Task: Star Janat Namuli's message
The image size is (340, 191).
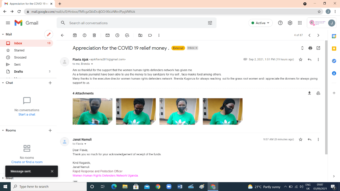Action: tap(301, 140)
